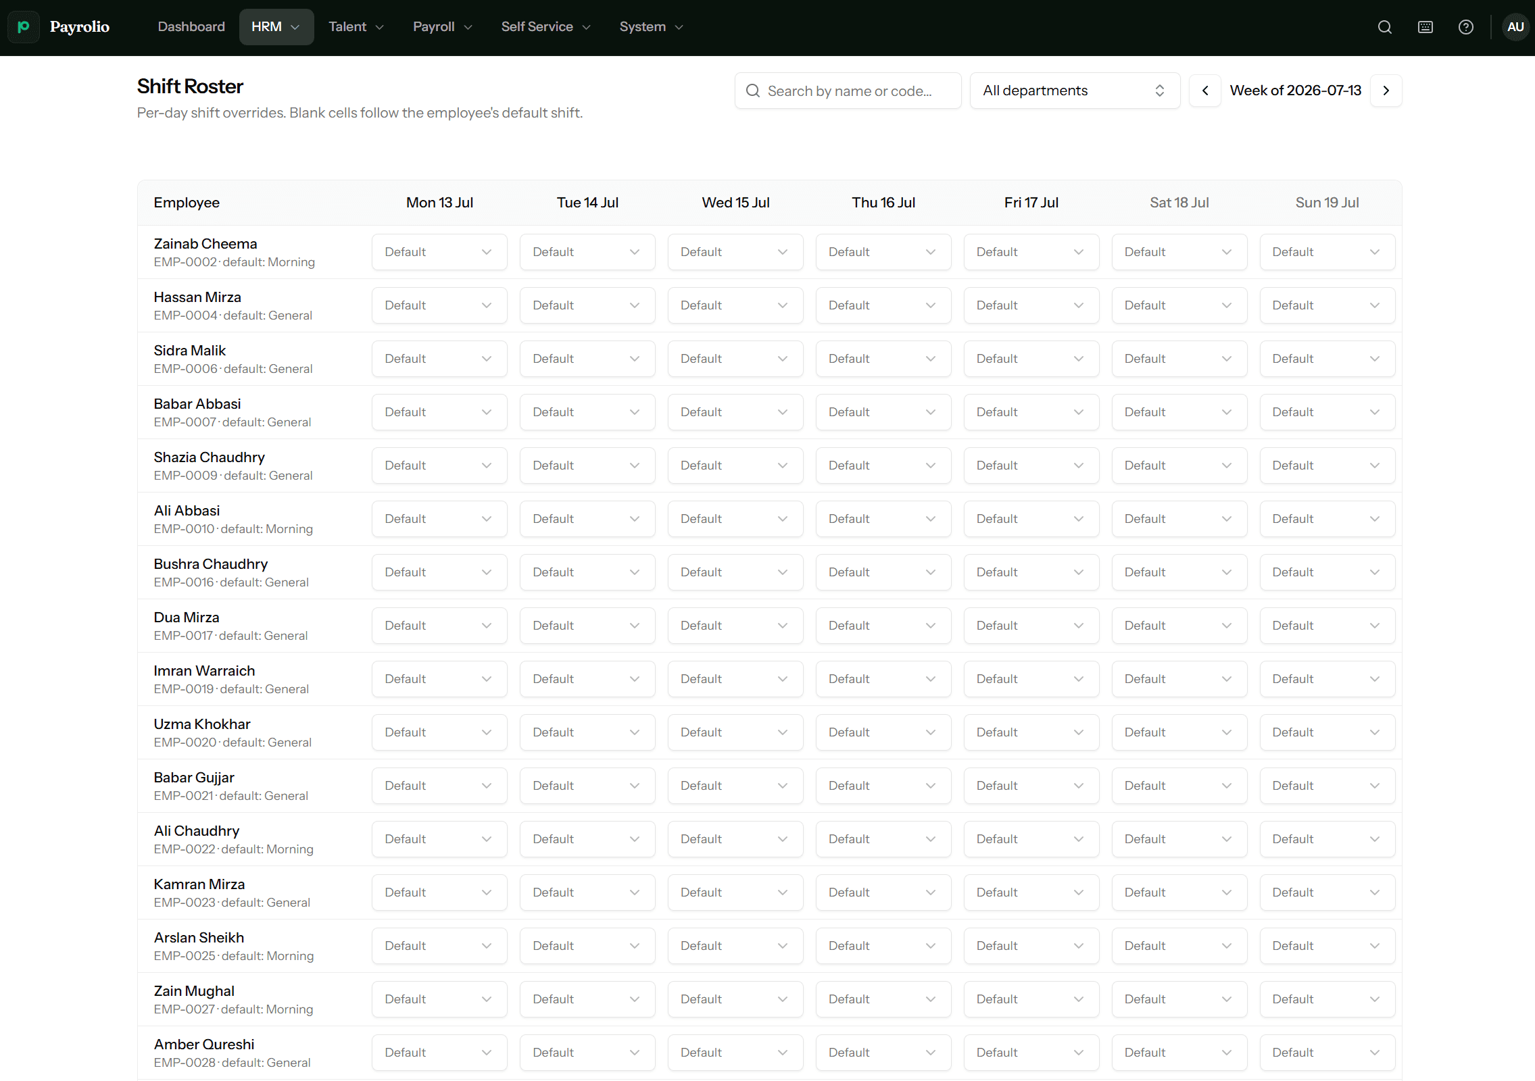Click the Shift Roster page heading
This screenshot has height=1081, width=1535.
click(x=190, y=86)
